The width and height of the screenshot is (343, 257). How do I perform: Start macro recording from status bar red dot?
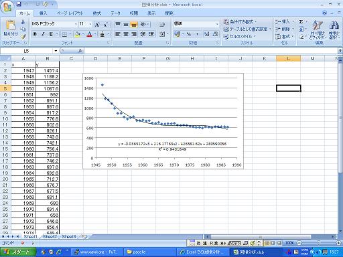(x=22, y=243)
